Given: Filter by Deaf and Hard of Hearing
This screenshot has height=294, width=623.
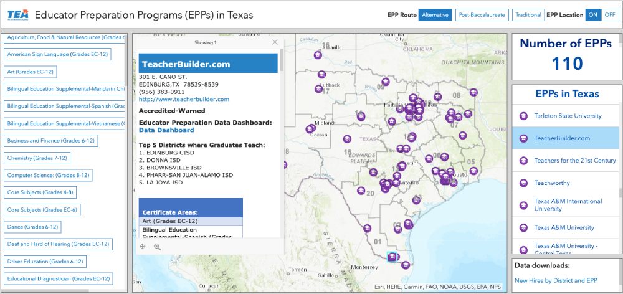Looking at the screenshot, I should point(58,244).
